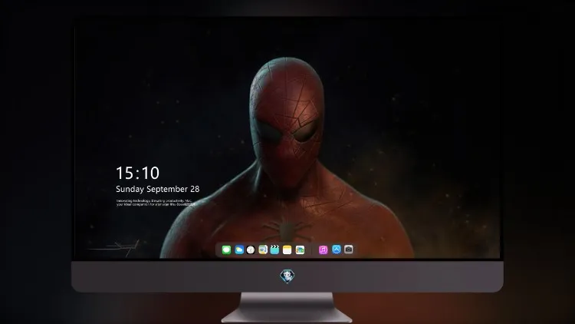Open the photo gallery icon in the dock
Image resolution: width=575 pixels, height=324 pixels.
pyautogui.click(x=300, y=250)
